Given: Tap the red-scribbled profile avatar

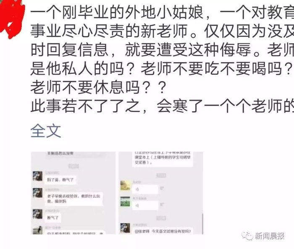Looking at the screenshot, I should pos(12,18).
